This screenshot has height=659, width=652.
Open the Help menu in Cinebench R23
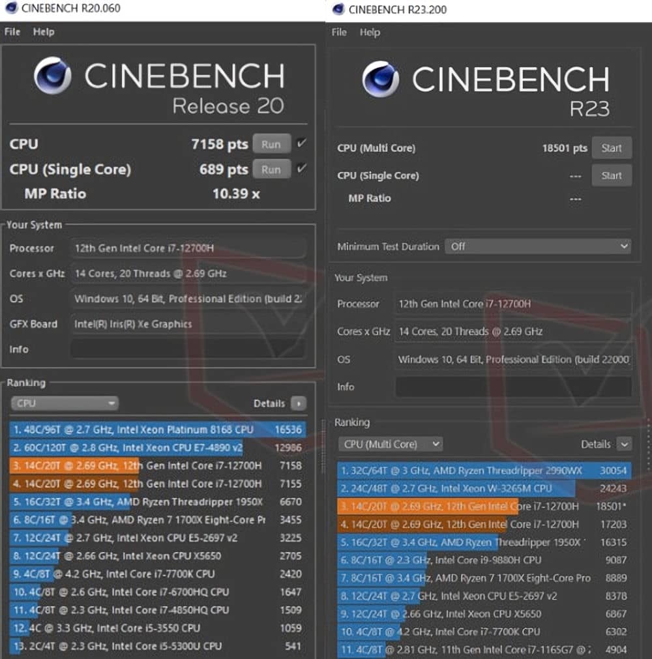click(x=370, y=33)
